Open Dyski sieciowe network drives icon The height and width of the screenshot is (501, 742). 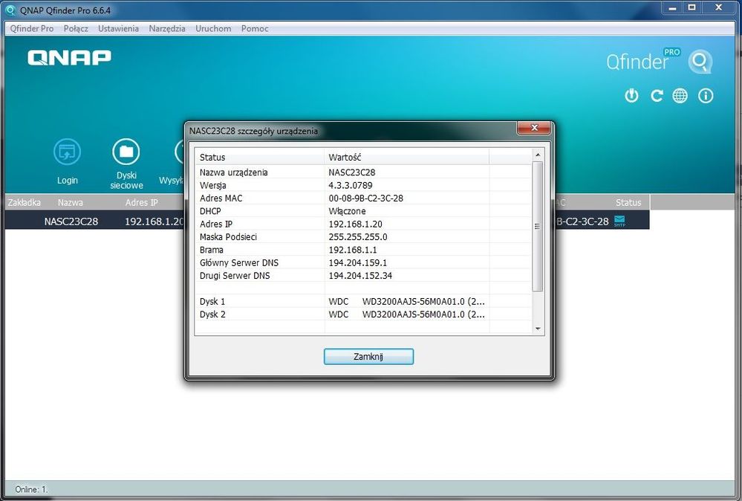pyautogui.click(x=126, y=152)
